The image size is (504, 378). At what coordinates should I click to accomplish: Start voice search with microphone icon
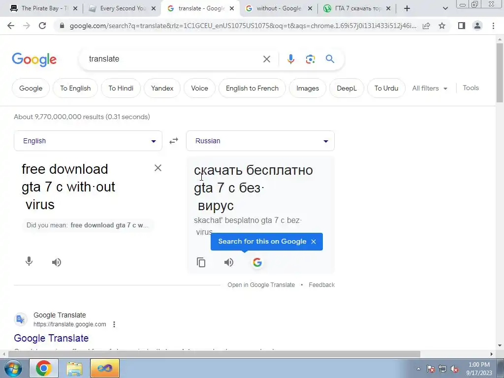click(290, 59)
